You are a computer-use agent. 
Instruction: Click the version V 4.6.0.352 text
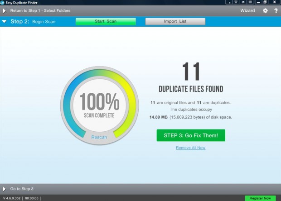point(12,198)
